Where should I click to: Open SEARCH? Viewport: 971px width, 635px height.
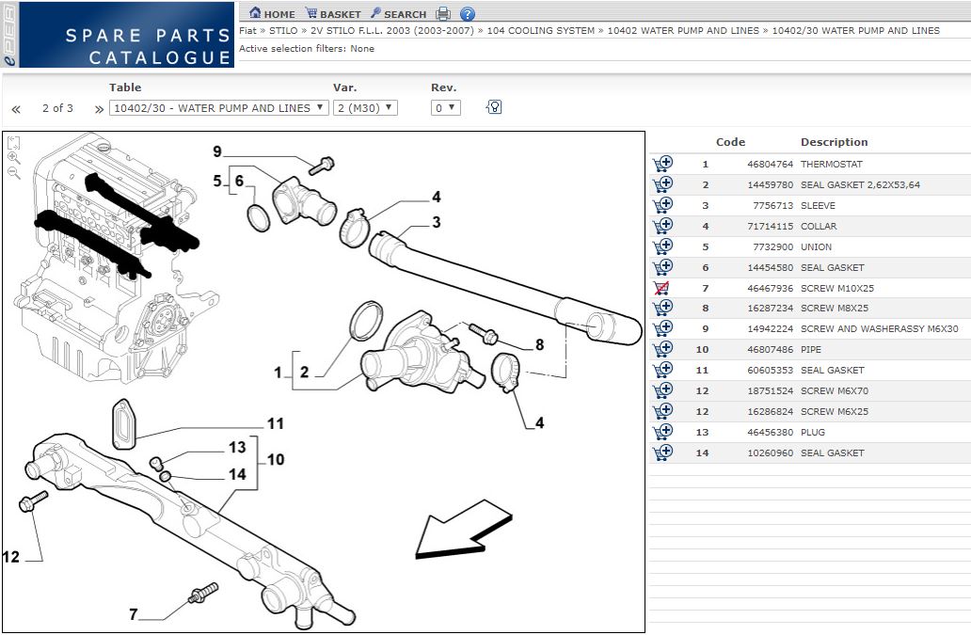tap(399, 13)
